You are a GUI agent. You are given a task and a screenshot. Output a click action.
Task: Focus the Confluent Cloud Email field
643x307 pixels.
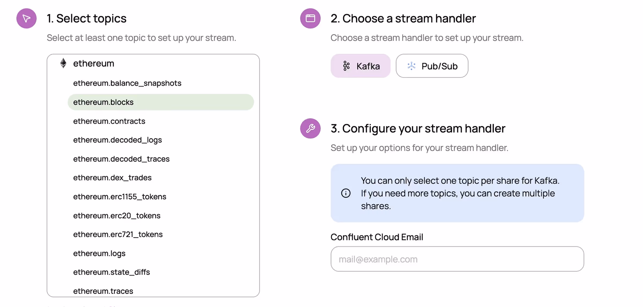coord(457,259)
